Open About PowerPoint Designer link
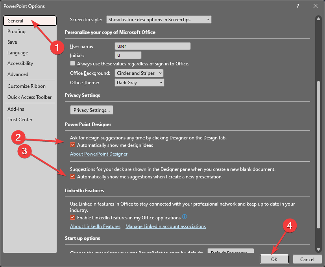 (x=99, y=154)
